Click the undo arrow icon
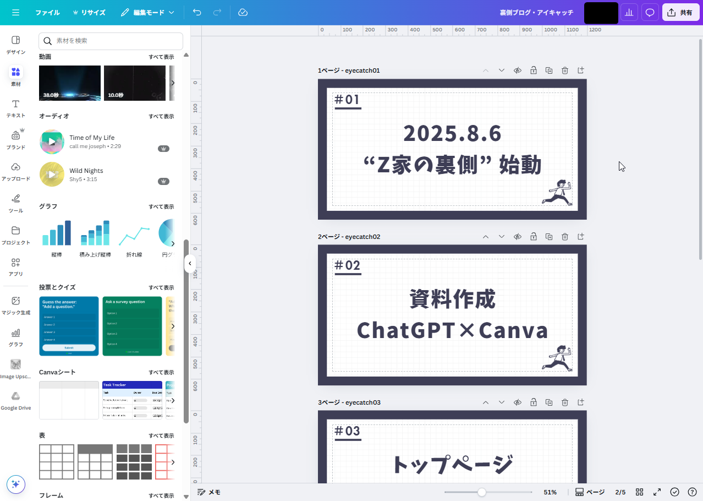 pyautogui.click(x=197, y=12)
